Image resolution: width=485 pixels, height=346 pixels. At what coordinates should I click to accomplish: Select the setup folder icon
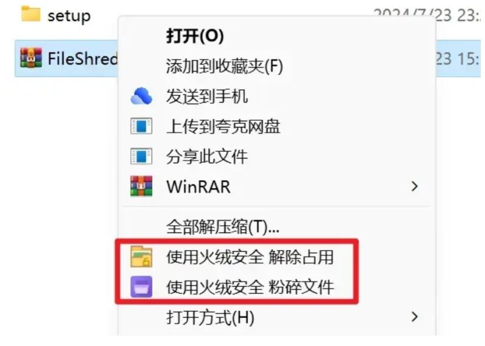click(x=31, y=14)
